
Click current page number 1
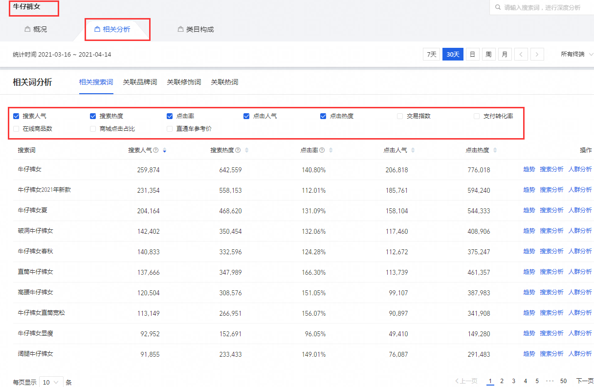coord(490,381)
